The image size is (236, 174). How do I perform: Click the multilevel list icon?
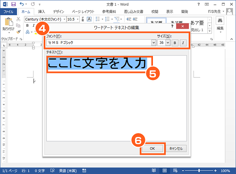(x=117, y=19)
